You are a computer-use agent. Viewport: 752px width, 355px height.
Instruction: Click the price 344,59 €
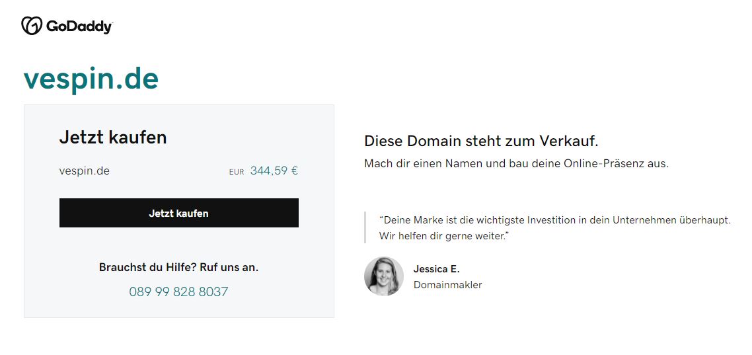tap(274, 171)
